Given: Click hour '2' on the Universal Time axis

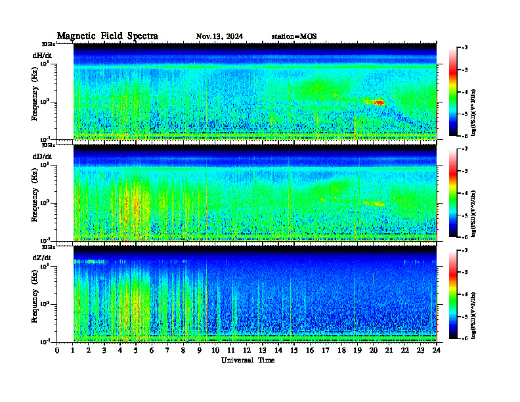Looking at the screenshot, I should pos(89,351).
